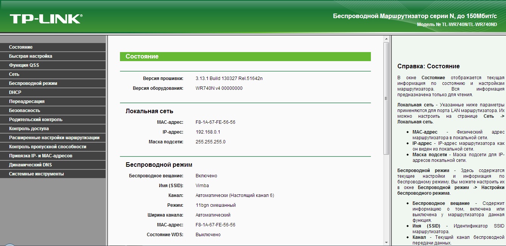Viewport: 506px width, 246px height.
Task: Click the subnet mask 255.255.255.0
Action: (x=210, y=142)
